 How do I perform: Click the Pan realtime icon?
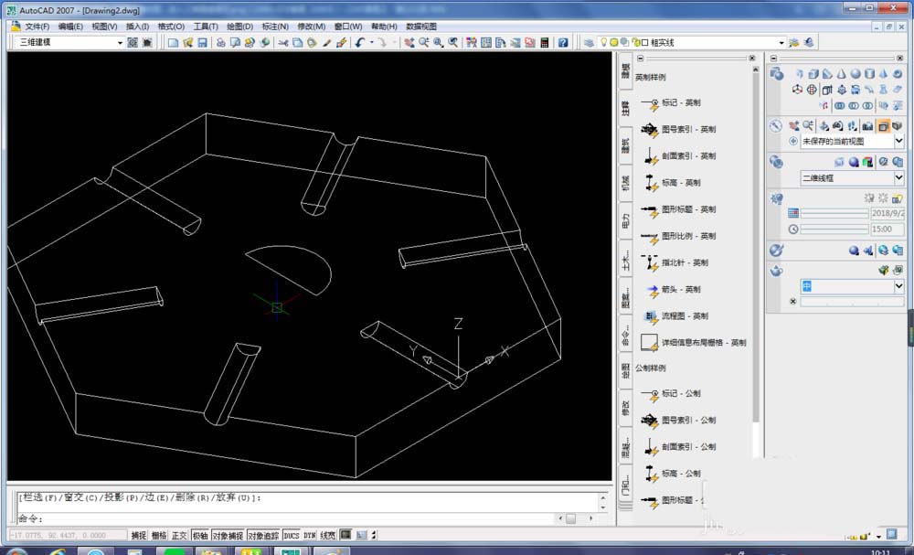[409, 43]
